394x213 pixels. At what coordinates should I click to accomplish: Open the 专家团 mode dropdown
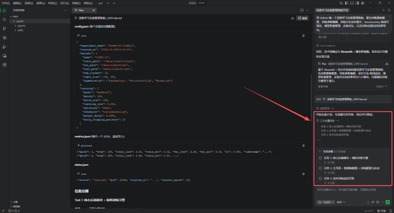click(326, 202)
